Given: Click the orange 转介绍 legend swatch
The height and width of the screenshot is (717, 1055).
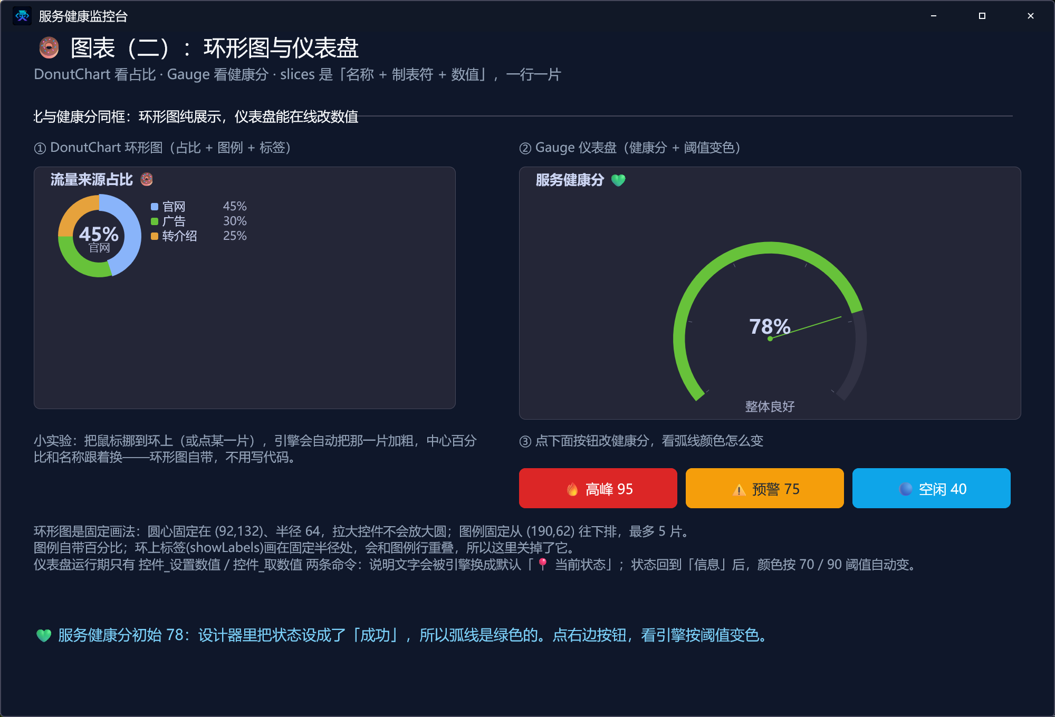Looking at the screenshot, I should (x=155, y=236).
